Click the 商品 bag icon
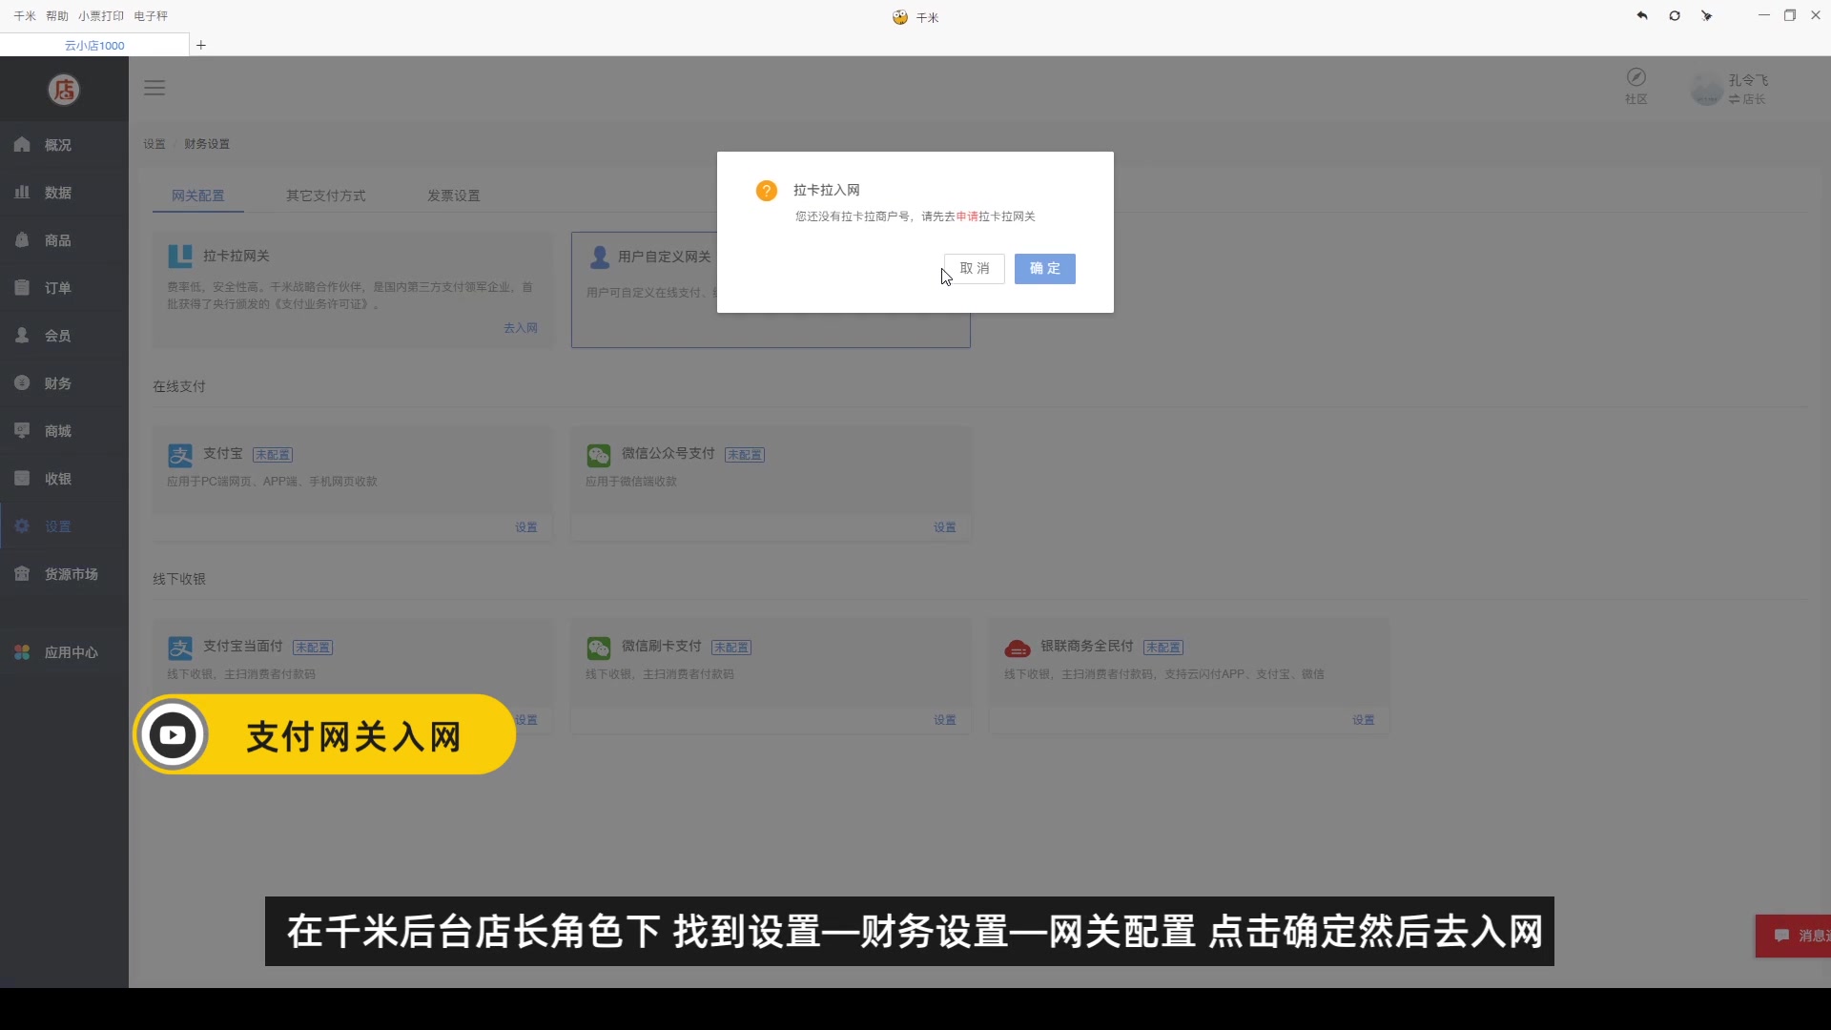This screenshot has width=1831, height=1030. (22, 239)
